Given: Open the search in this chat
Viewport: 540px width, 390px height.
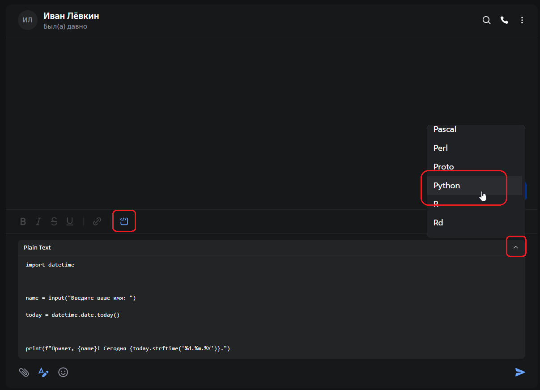Looking at the screenshot, I should [486, 20].
